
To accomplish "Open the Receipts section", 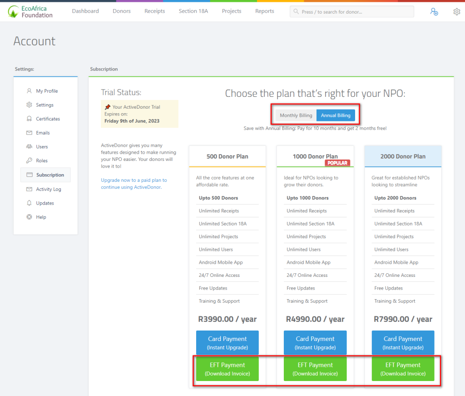I will 154,11.
